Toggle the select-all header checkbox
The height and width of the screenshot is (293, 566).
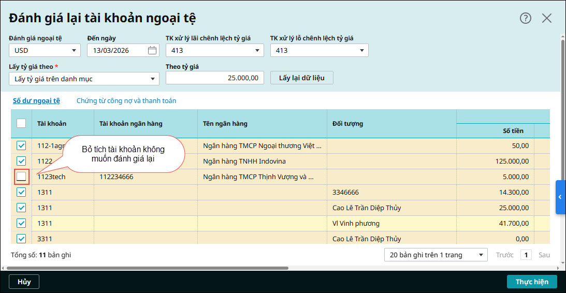coord(21,123)
